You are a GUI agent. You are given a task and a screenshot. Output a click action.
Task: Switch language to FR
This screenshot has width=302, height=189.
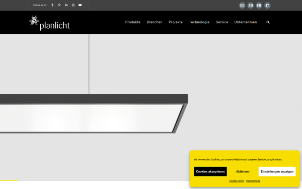point(259,6)
